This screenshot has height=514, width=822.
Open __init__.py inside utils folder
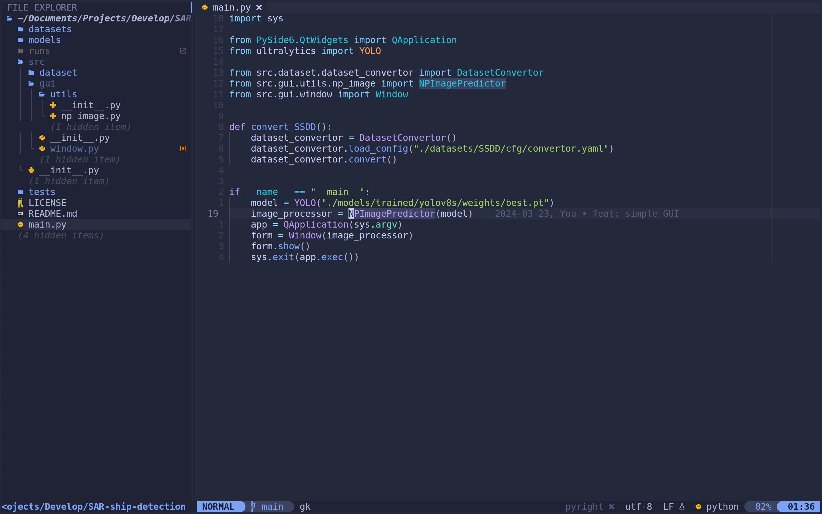click(91, 105)
